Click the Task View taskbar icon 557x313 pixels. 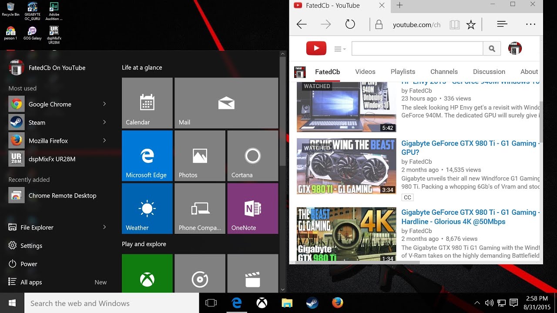[x=211, y=303]
